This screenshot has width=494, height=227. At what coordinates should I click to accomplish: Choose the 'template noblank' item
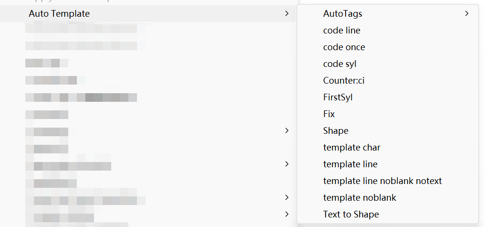[x=359, y=197]
